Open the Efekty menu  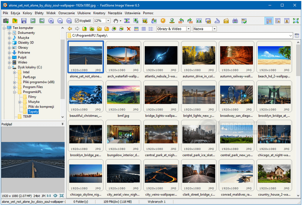pyautogui.click(x=39, y=13)
